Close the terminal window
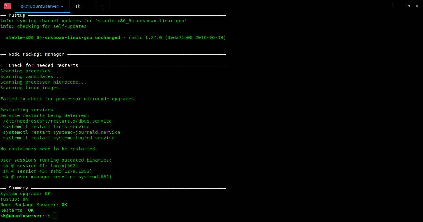This screenshot has height=222, width=423. [x=417, y=6]
